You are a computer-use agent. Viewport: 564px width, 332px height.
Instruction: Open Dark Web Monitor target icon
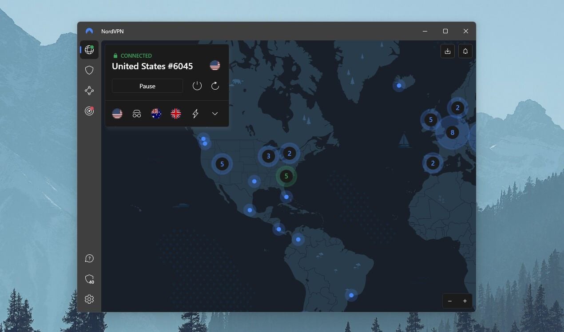[x=89, y=111]
